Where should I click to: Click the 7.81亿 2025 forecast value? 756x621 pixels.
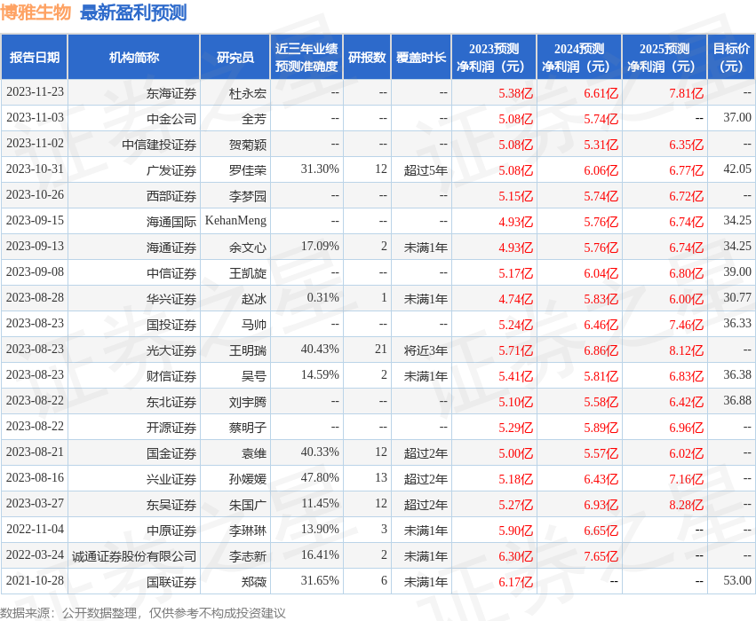click(x=686, y=93)
